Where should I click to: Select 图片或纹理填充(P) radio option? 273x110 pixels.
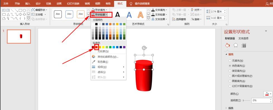(x=240, y=76)
